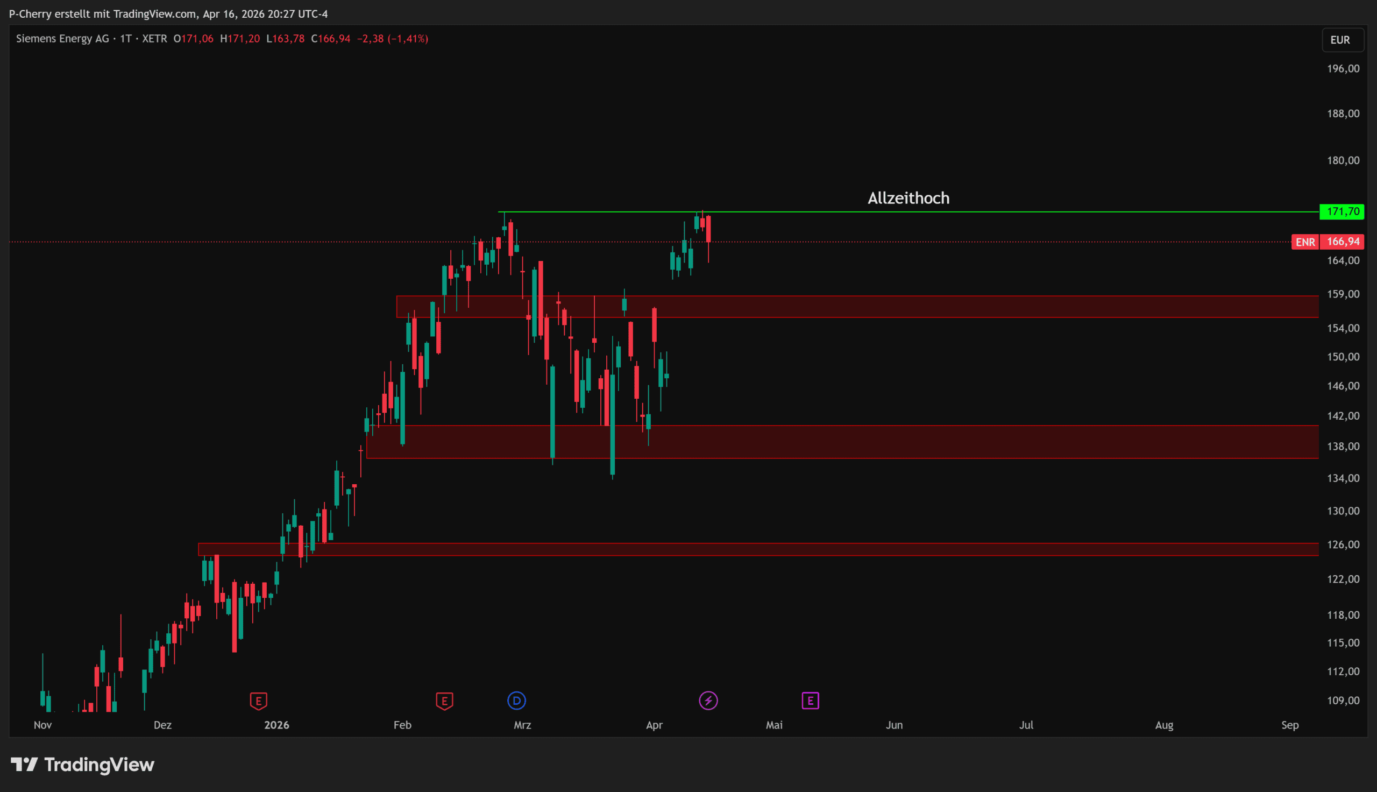Click the red earnings E marker near December
This screenshot has width=1377, height=792.
pos(258,701)
